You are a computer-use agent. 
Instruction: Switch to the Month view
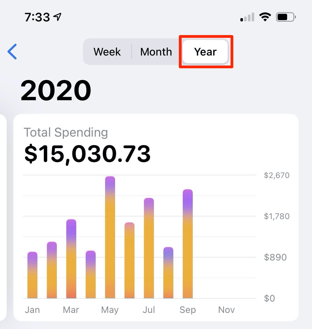pyautogui.click(x=156, y=52)
